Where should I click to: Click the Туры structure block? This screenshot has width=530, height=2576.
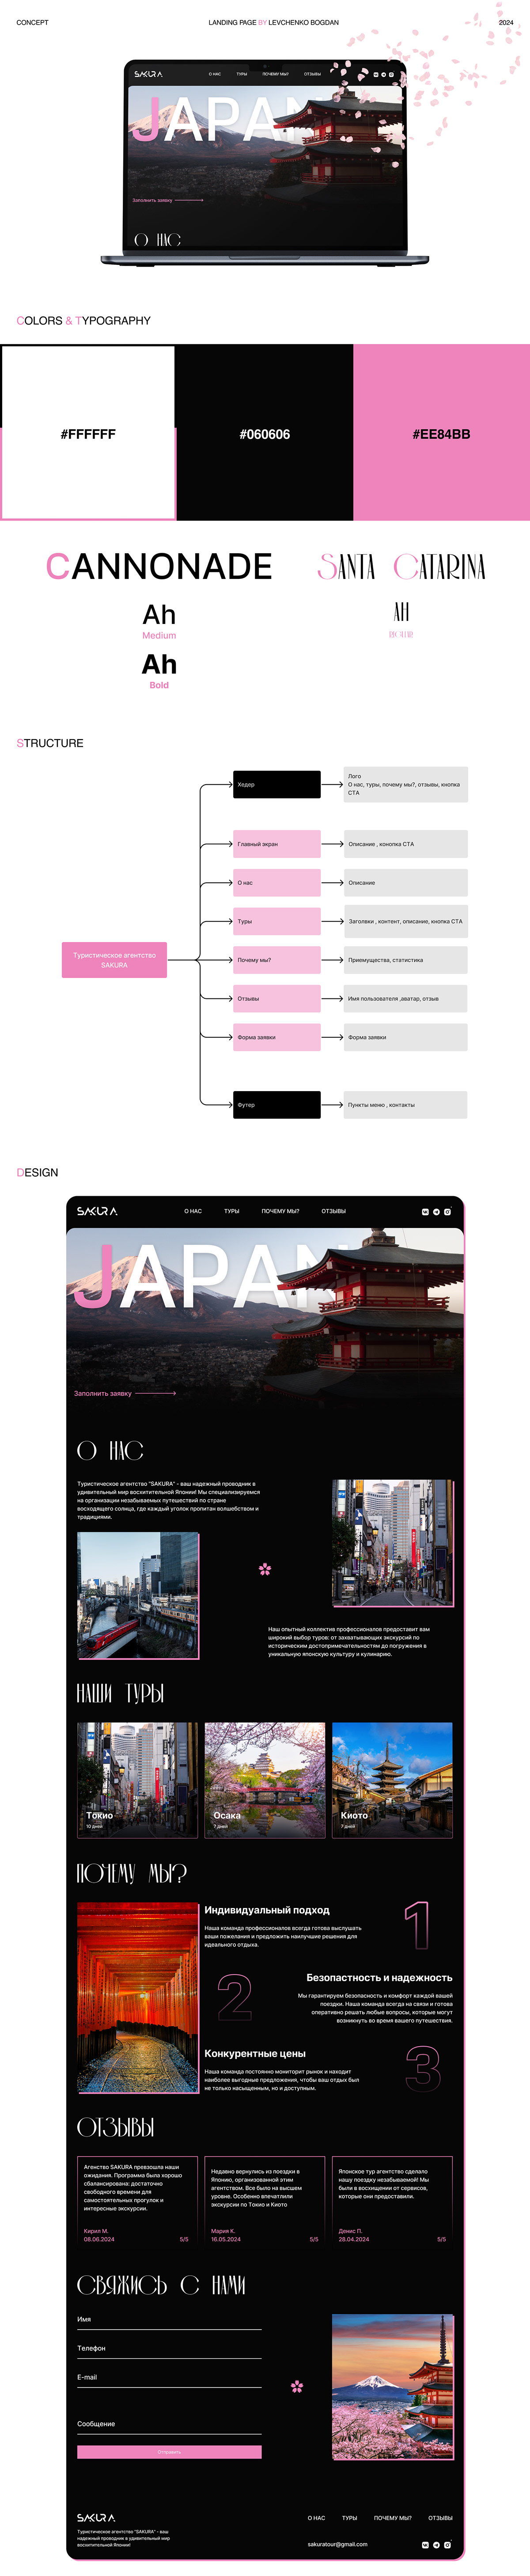[277, 921]
